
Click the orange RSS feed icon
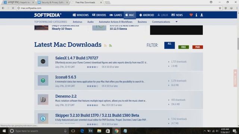tap(105, 45)
